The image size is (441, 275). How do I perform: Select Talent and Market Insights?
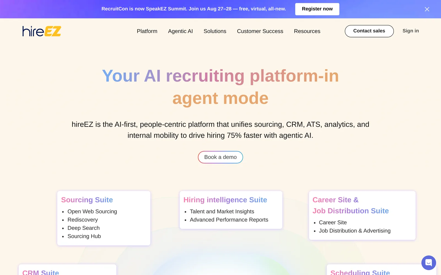222,211
